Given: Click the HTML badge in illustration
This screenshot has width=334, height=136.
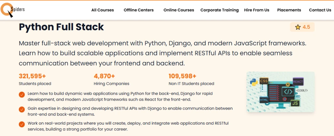Looking at the screenshot, I should [264, 99].
